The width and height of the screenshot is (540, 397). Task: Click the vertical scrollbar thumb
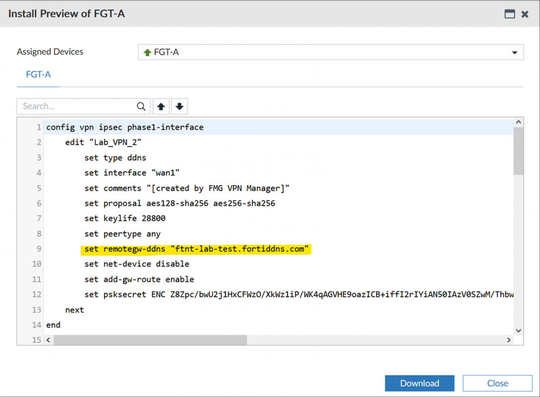(518, 151)
